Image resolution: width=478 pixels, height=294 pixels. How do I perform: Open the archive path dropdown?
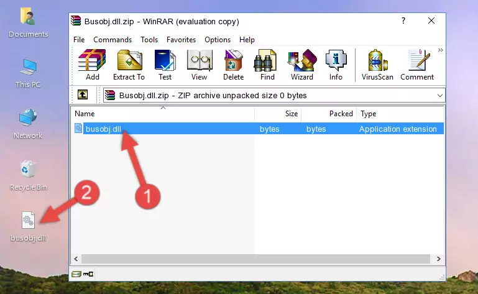439,96
